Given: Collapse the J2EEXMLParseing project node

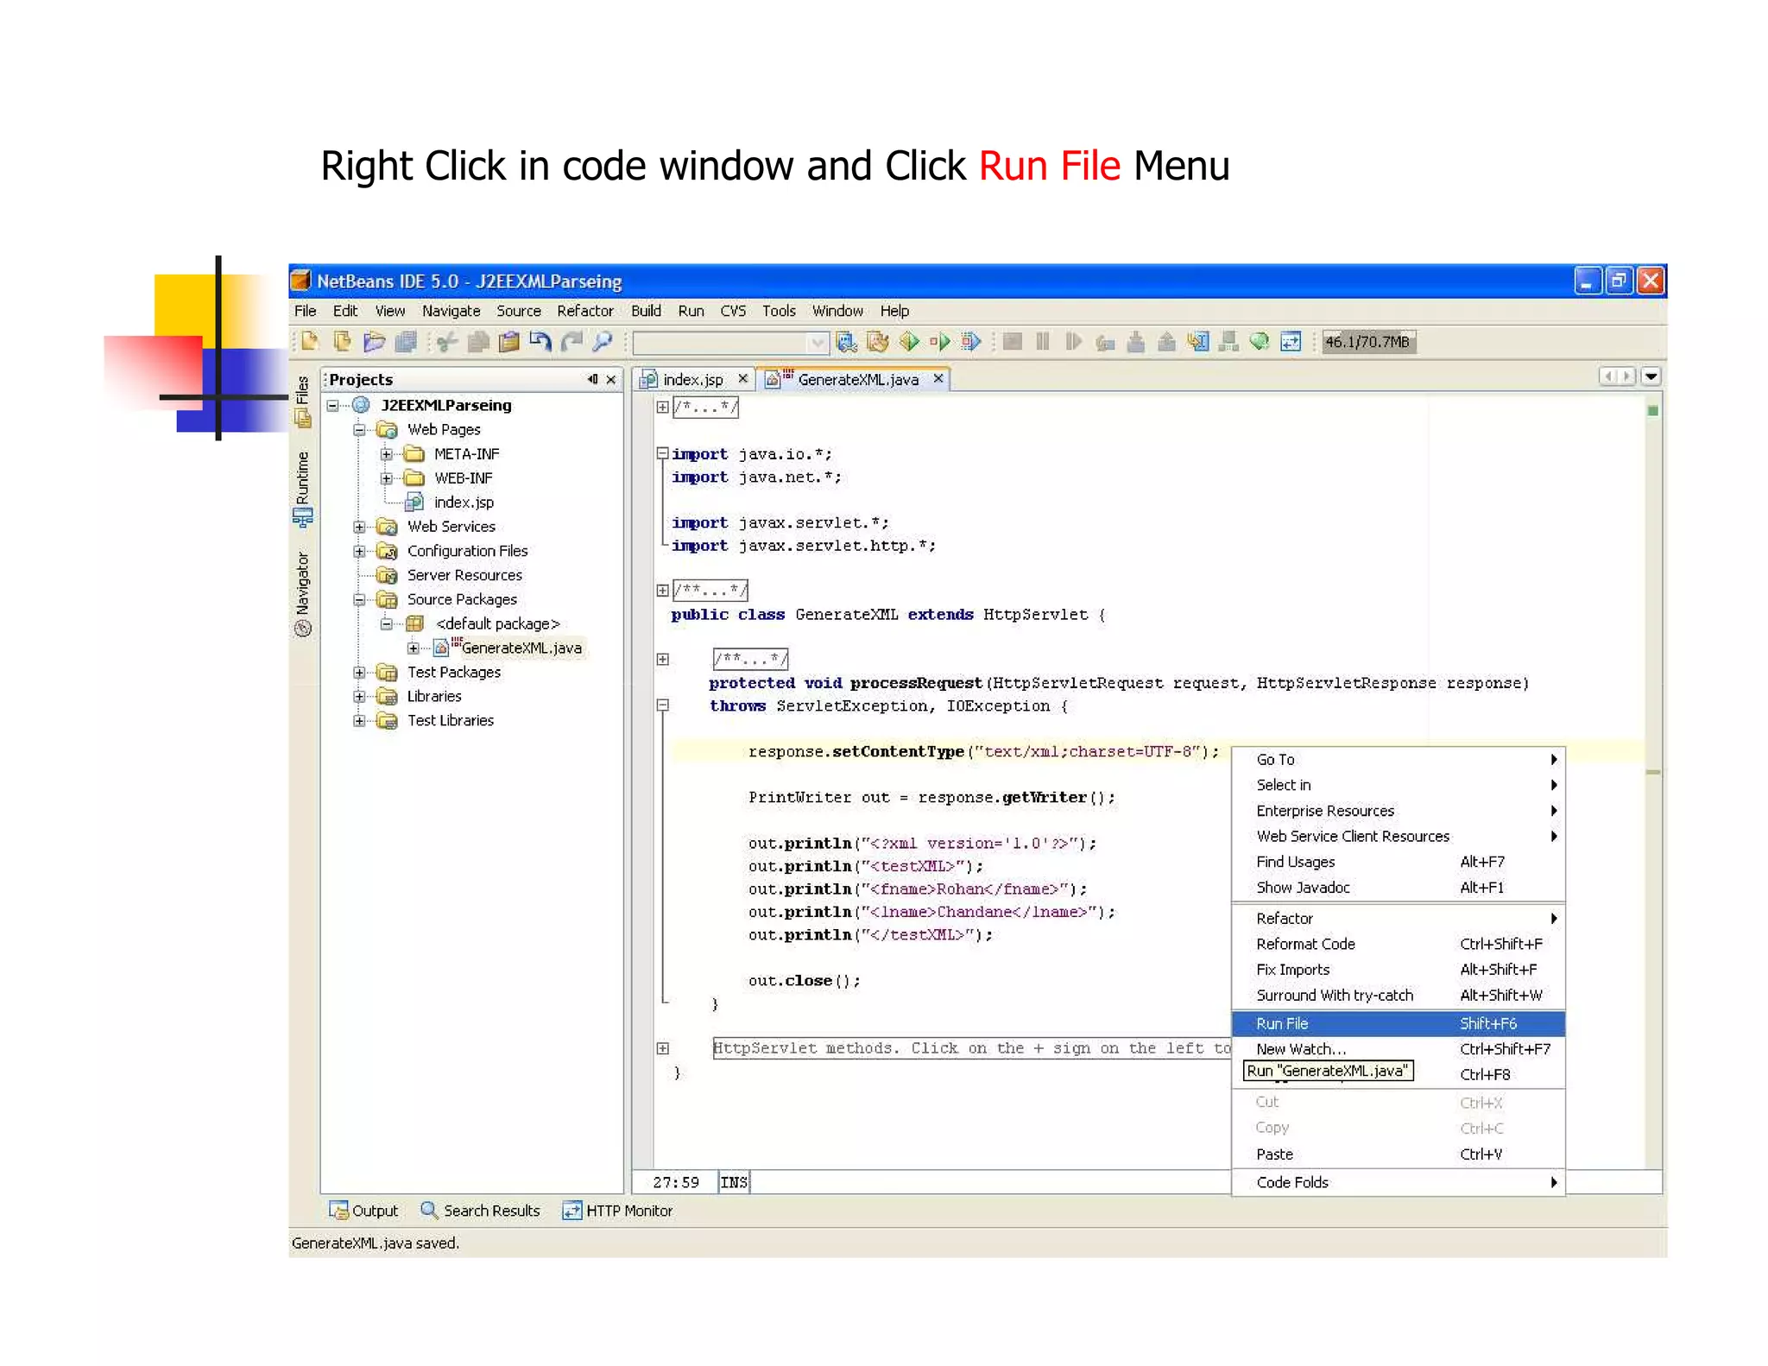Looking at the screenshot, I should (x=333, y=405).
